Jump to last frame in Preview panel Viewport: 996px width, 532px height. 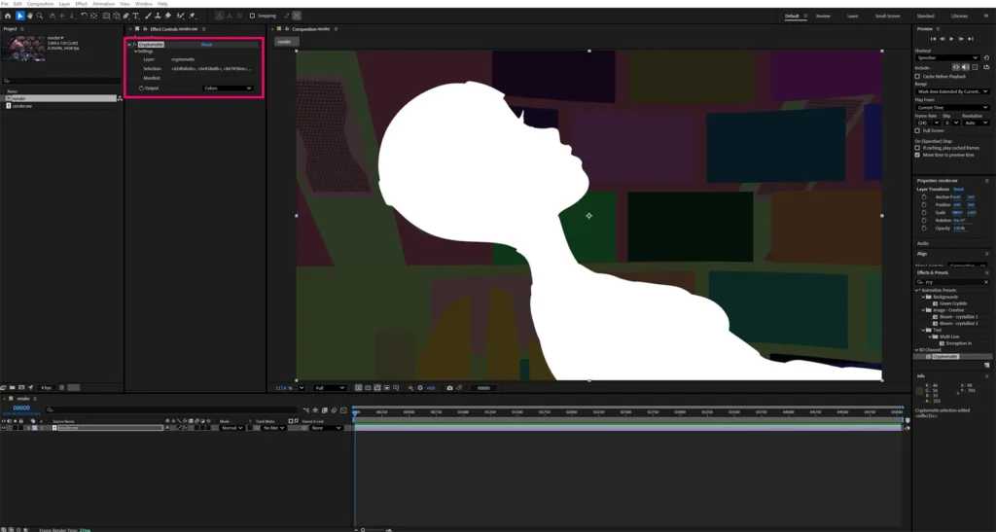pyautogui.click(x=971, y=39)
